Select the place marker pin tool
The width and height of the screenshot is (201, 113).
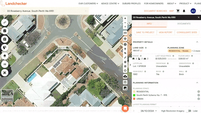[x=125, y=49]
